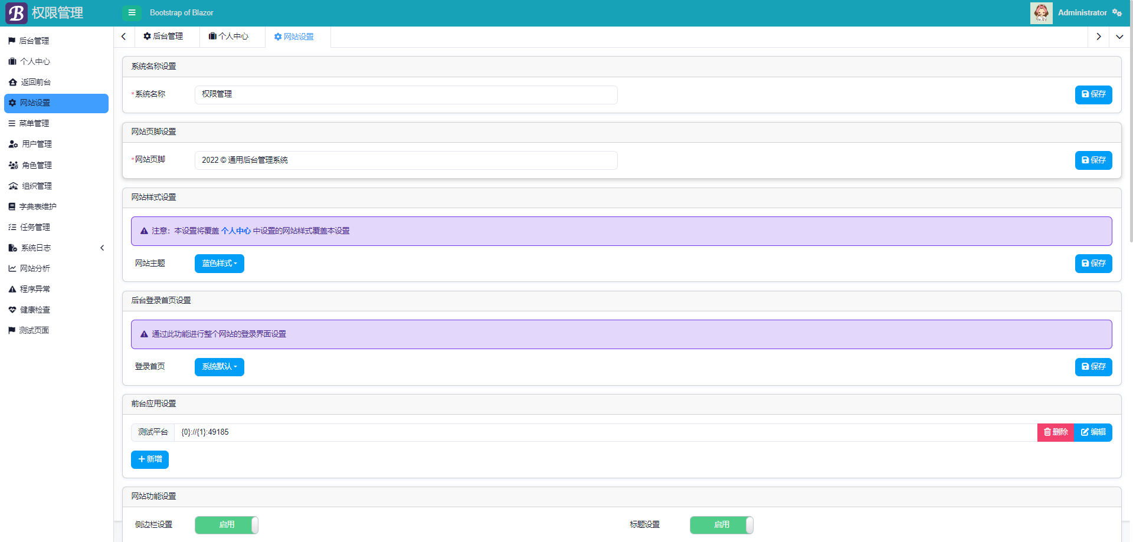
Task: Click the Administrator avatar image
Action: tap(1041, 13)
